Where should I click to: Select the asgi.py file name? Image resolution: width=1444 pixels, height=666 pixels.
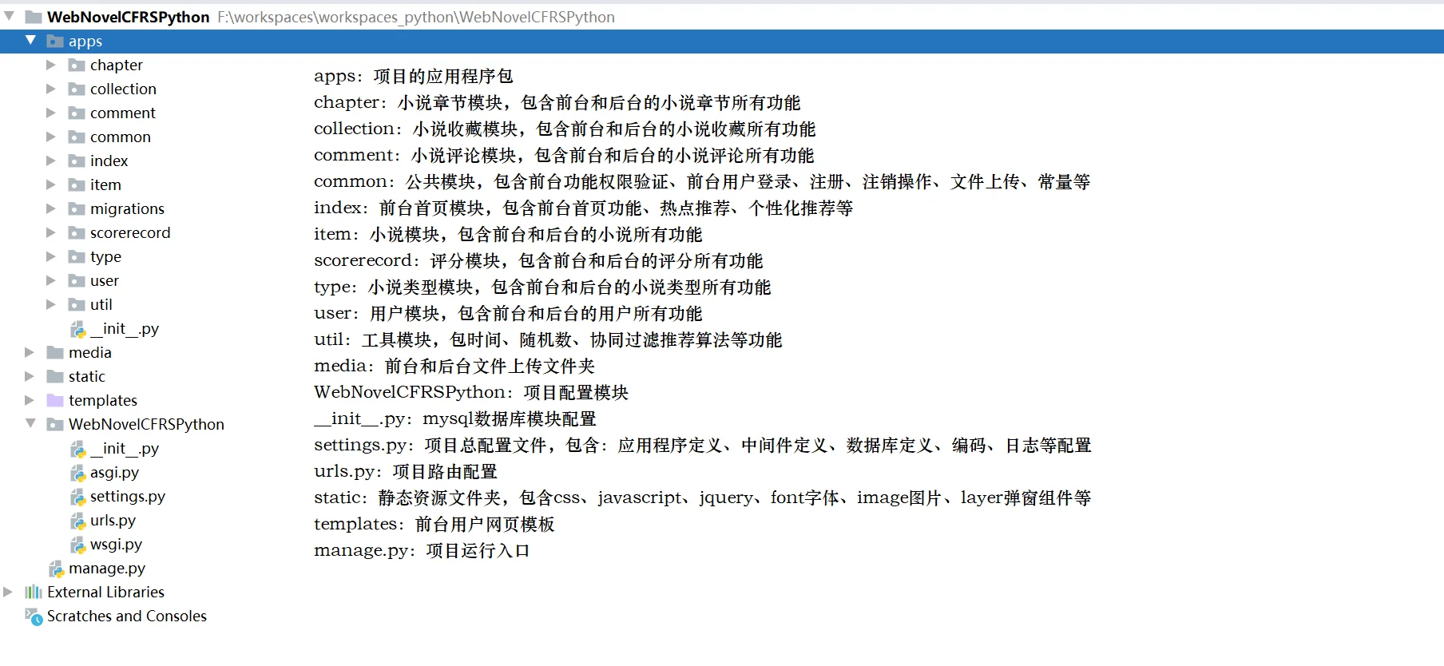click(x=114, y=472)
